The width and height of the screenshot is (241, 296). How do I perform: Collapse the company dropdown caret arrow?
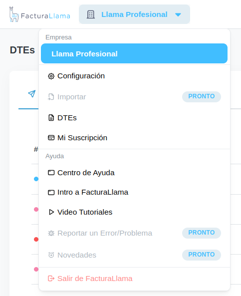pyautogui.click(x=178, y=14)
